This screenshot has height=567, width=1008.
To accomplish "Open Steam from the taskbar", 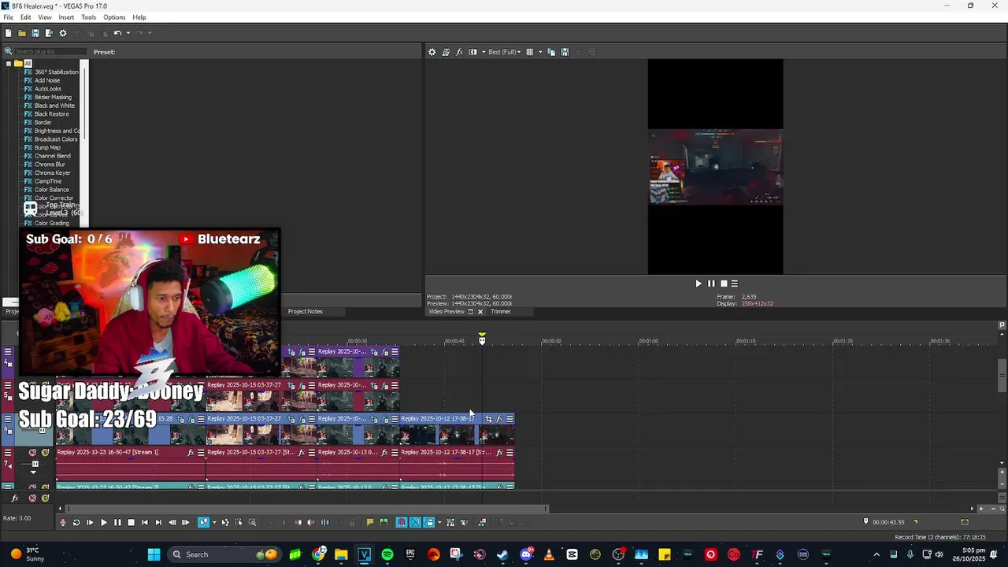I will coord(502,554).
